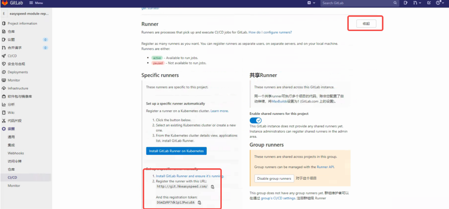This screenshot has height=209, width=449.
Task: Follow the Runner API link
Action: [x=325, y=167]
